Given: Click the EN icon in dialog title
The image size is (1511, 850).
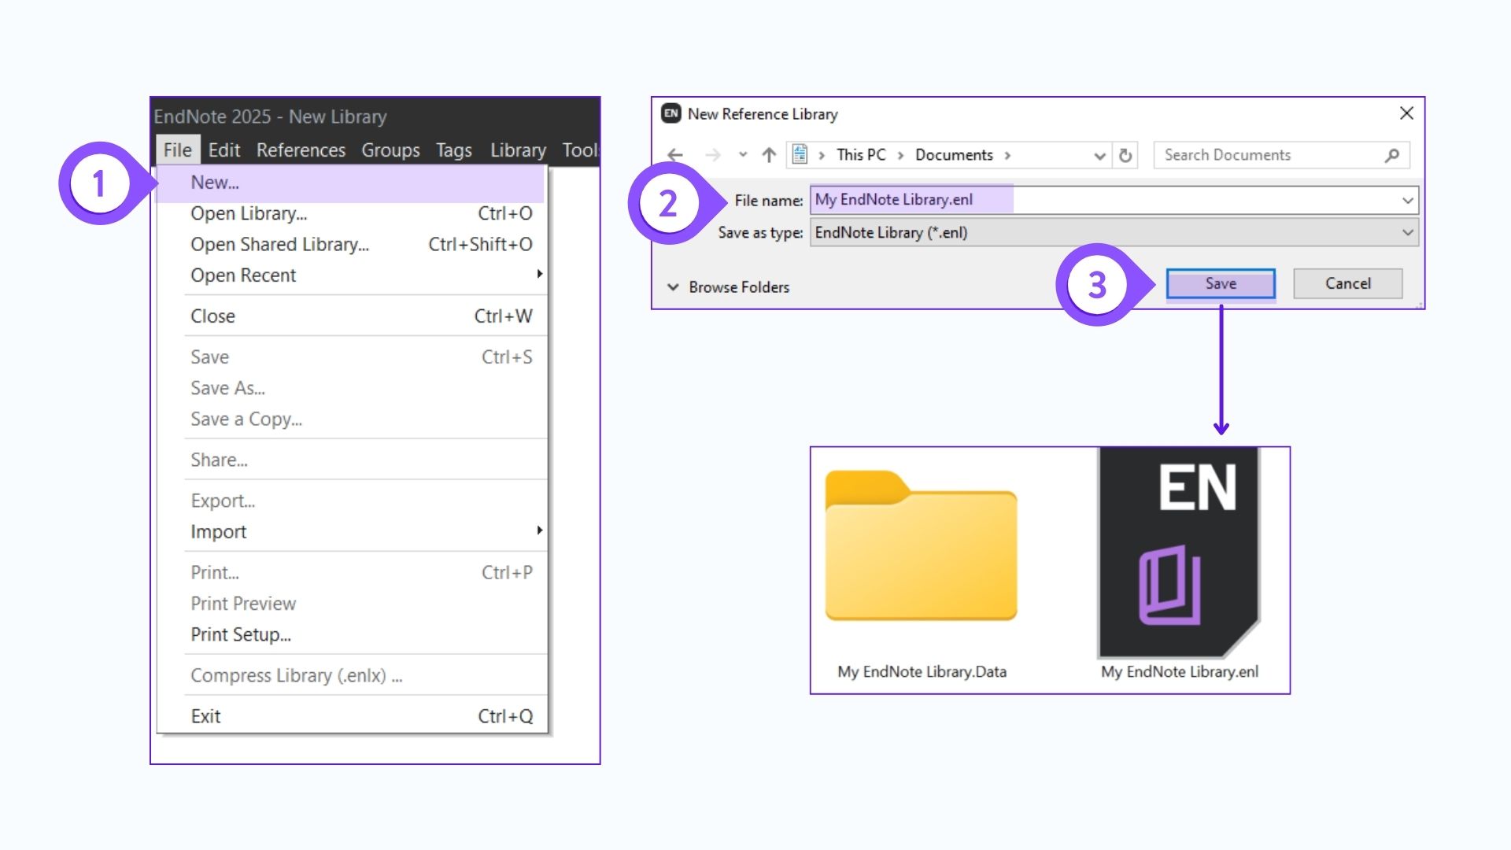Looking at the screenshot, I should coord(671,113).
